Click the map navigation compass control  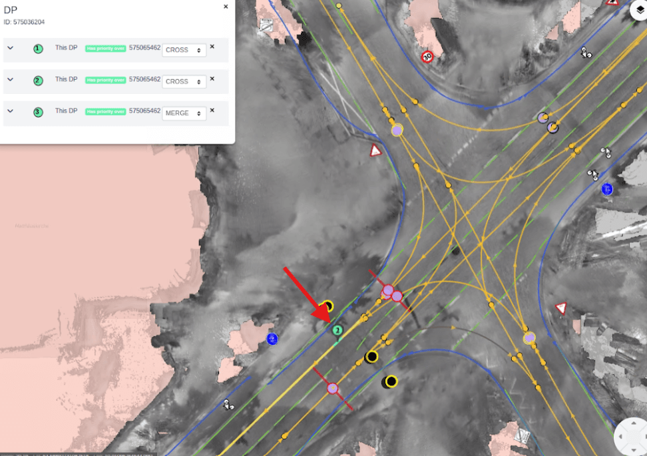point(631,437)
